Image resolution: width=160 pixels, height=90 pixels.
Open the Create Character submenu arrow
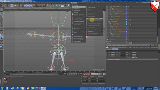pos(85,16)
